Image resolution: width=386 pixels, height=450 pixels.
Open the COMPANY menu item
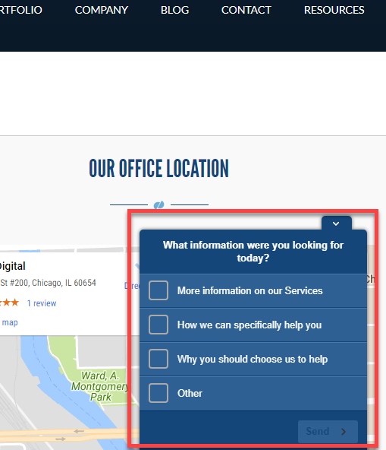point(102,10)
